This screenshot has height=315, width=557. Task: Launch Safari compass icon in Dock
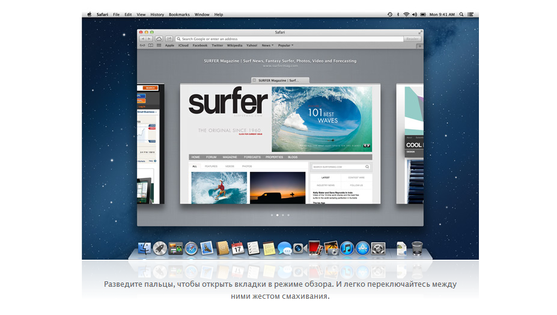(191, 248)
